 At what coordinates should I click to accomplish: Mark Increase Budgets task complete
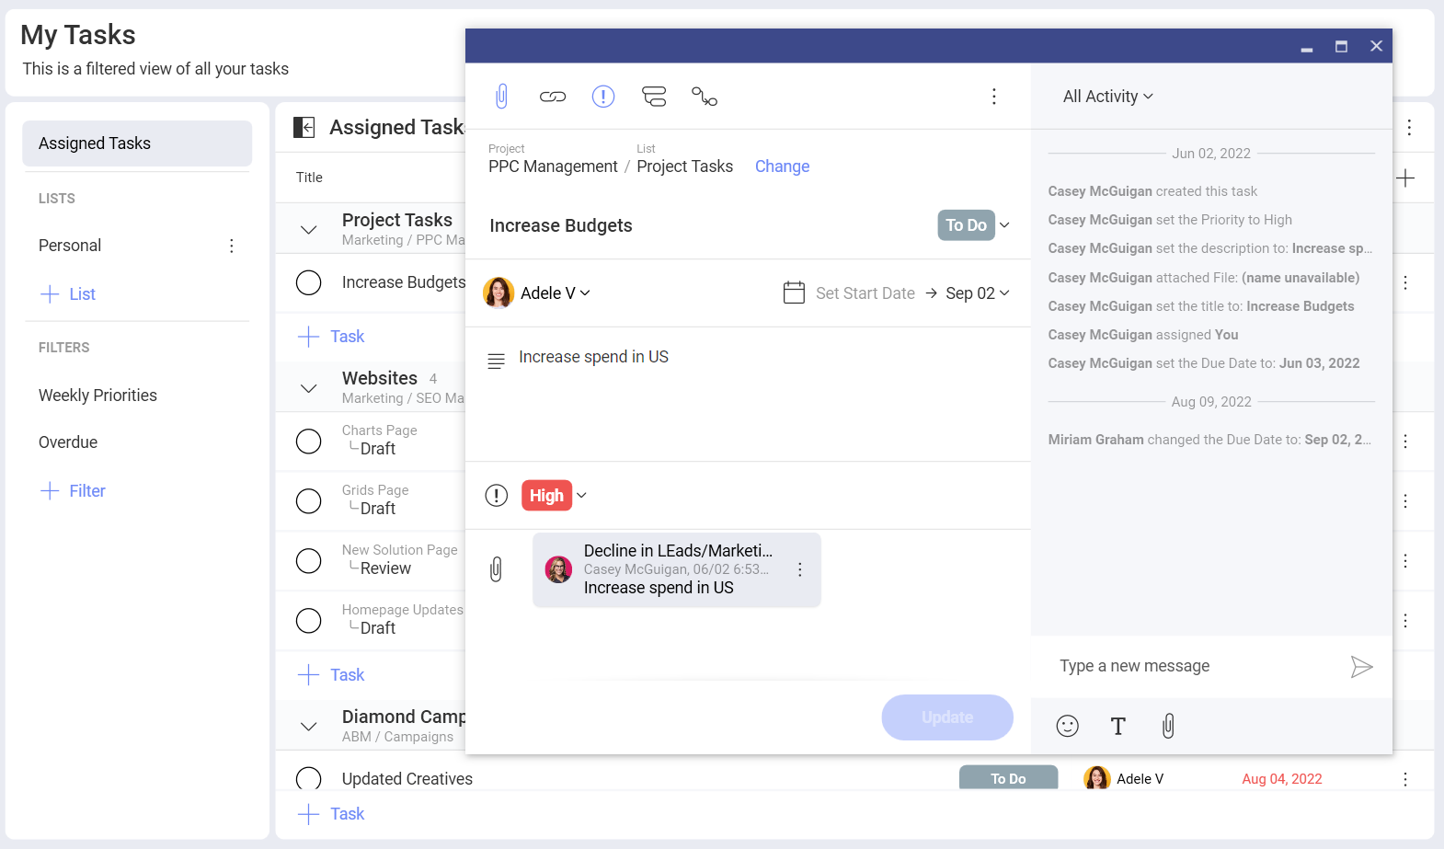[309, 282]
